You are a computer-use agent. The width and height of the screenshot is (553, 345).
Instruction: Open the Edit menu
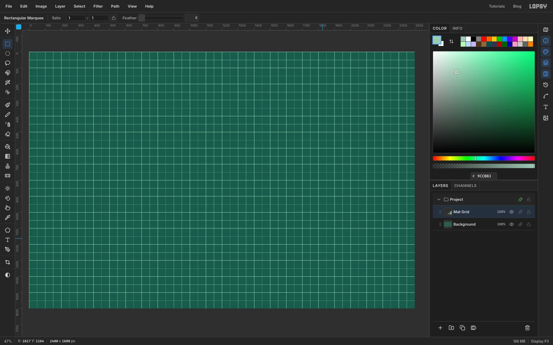24,6
